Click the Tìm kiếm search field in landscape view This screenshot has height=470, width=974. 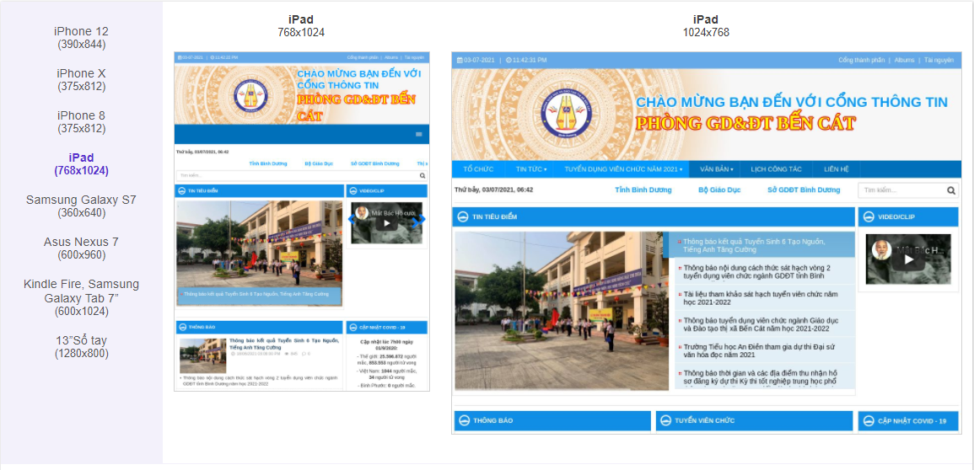pos(901,190)
